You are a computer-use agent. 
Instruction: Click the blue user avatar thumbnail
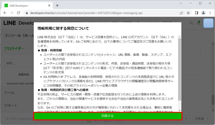(208, 23)
